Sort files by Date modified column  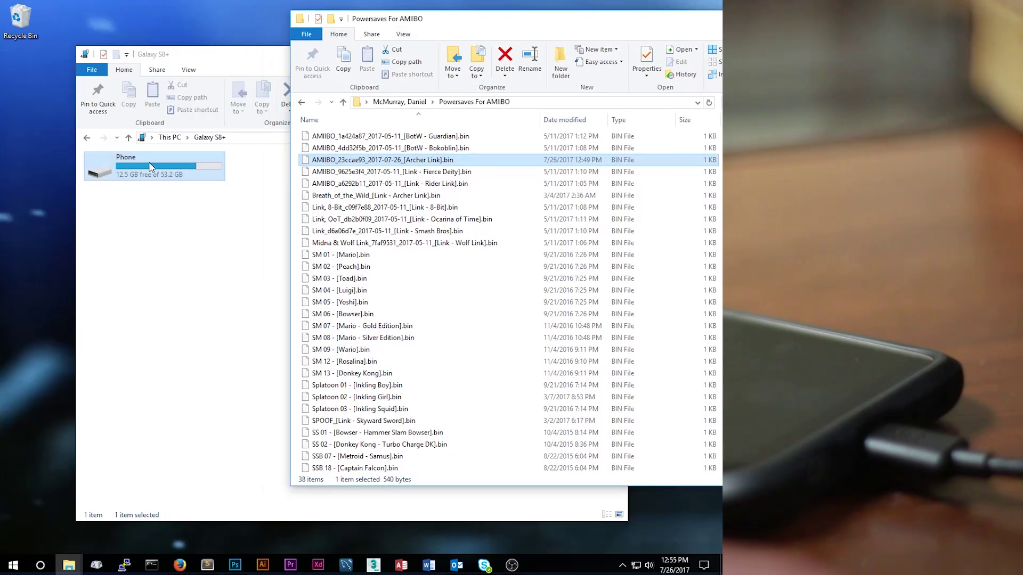tap(564, 120)
